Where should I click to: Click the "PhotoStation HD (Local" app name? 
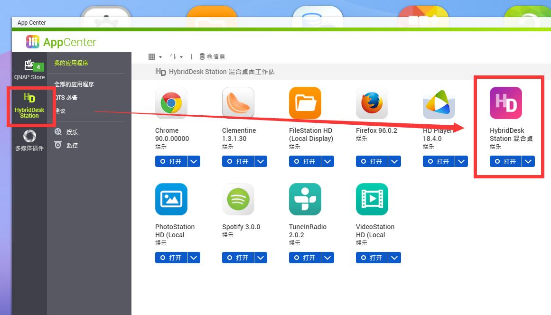click(x=175, y=231)
